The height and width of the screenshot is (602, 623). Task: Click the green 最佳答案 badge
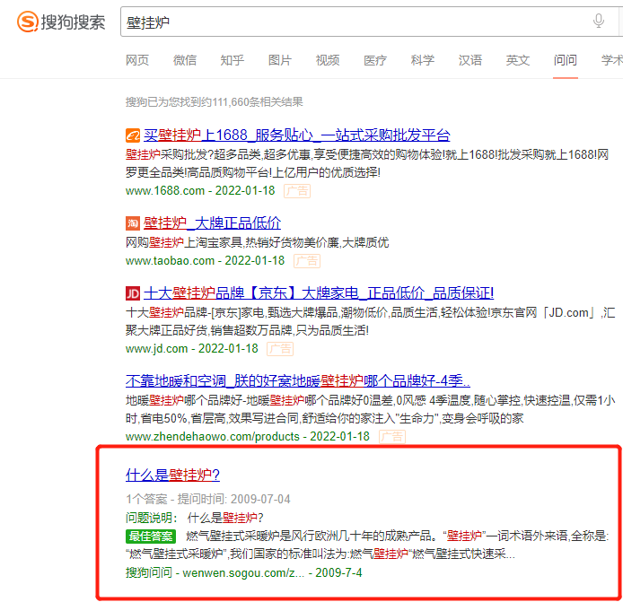click(x=151, y=537)
